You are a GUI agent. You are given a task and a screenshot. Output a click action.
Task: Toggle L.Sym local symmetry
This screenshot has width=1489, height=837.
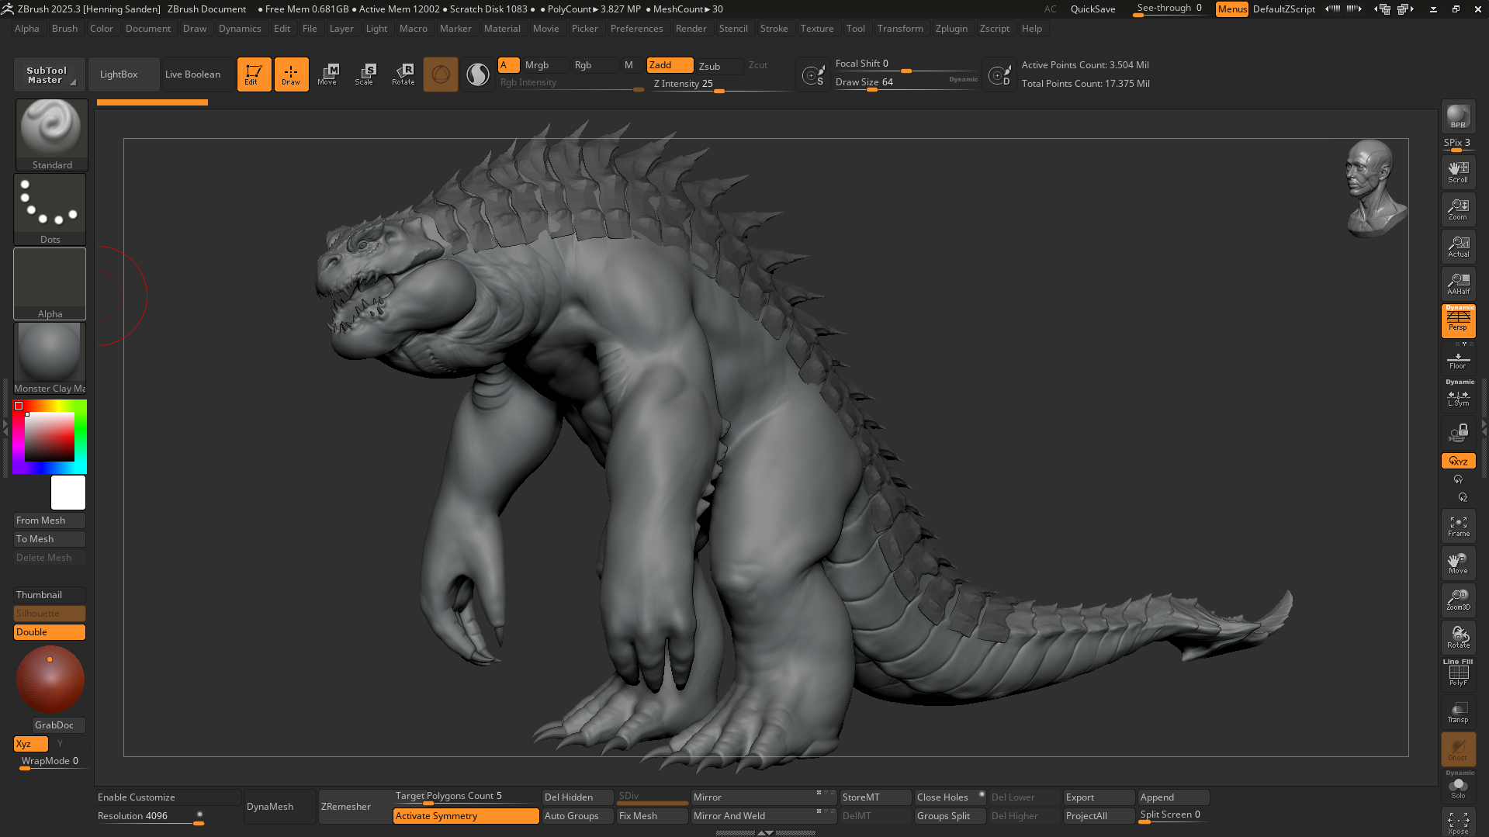1458,396
